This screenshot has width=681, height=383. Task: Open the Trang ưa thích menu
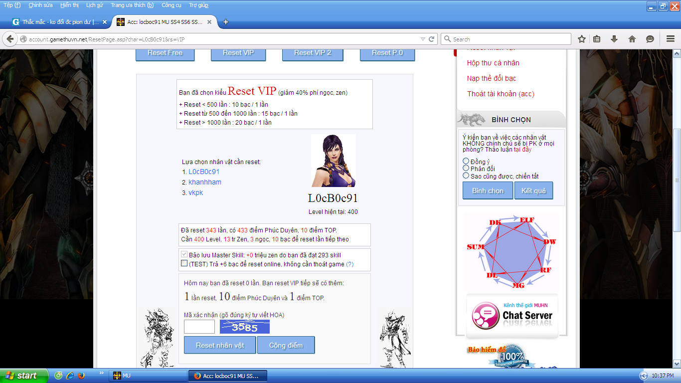point(132,5)
